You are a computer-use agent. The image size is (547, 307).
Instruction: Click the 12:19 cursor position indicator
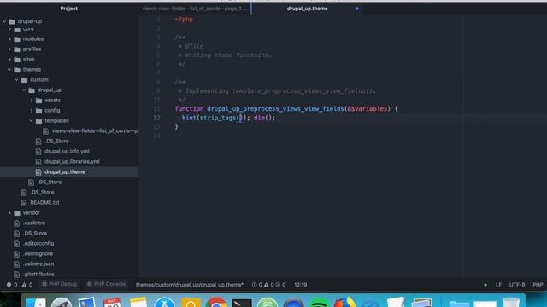click(x=300, y=285)
